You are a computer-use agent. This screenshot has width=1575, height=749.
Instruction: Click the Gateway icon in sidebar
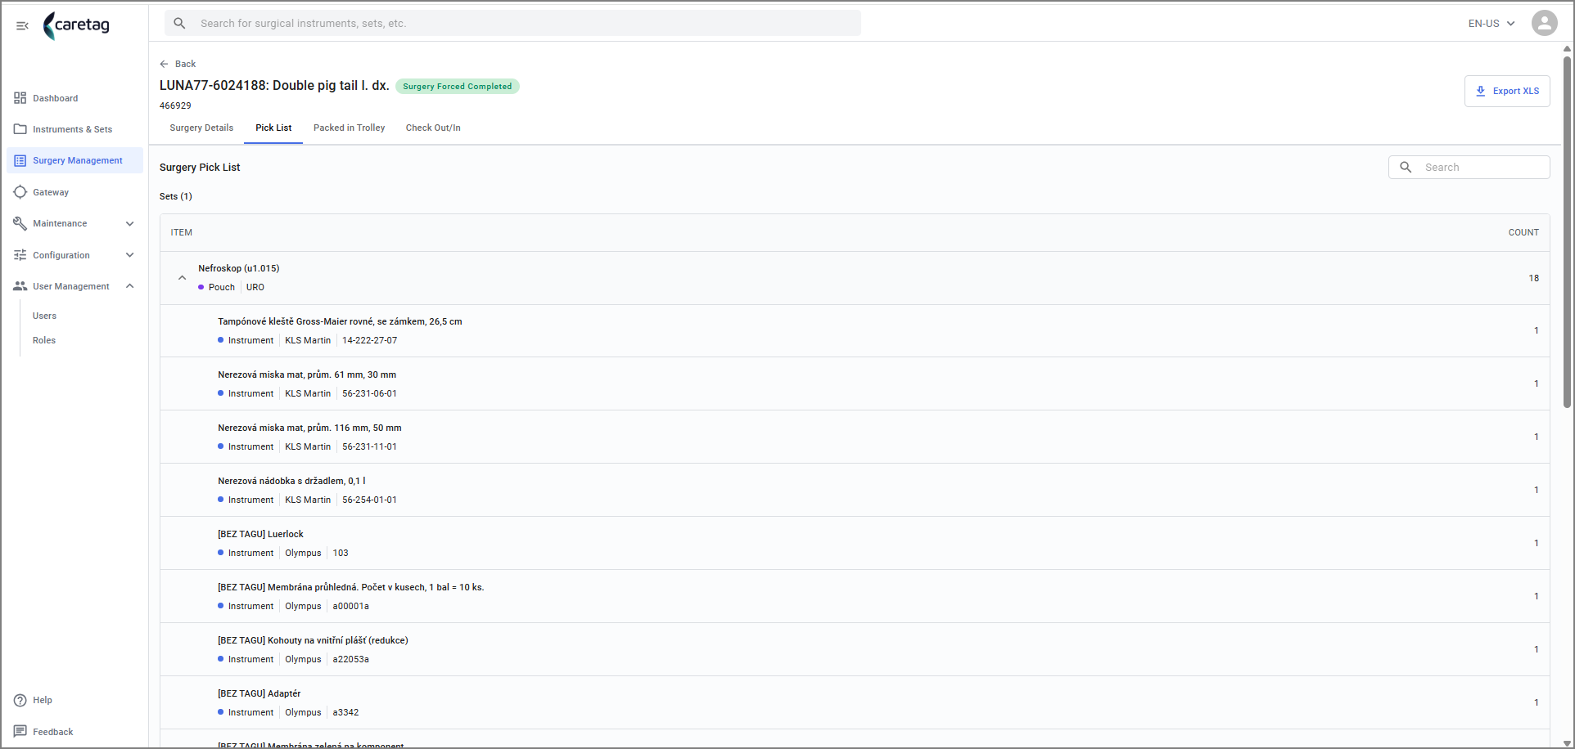pyautogui.click(x=20, y=192)
